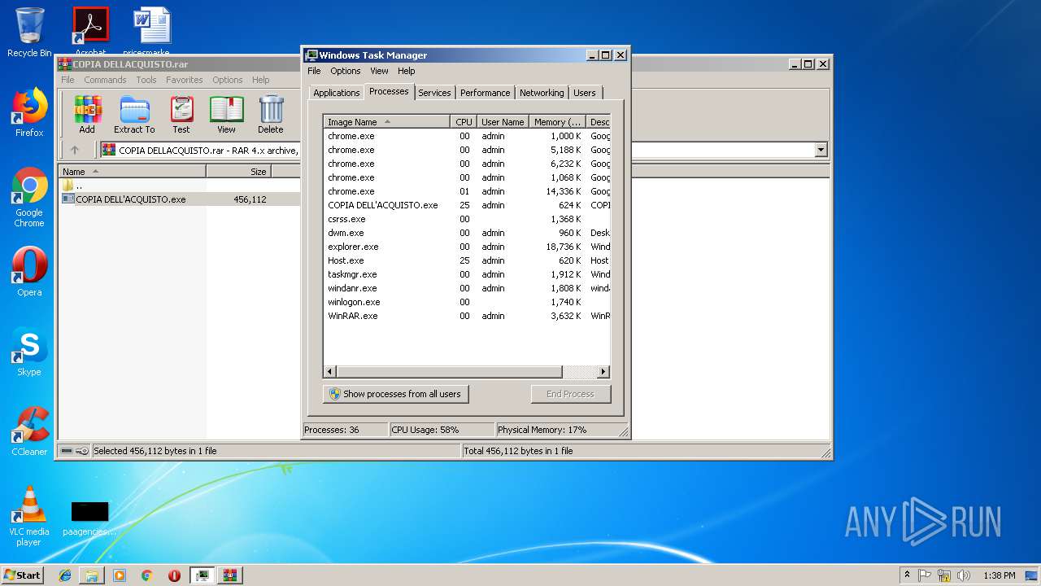Screen dimensions: 1041x586
Task: Open the WinRAR Options menu
Action: pyautogui.click(x=228, y=80)
